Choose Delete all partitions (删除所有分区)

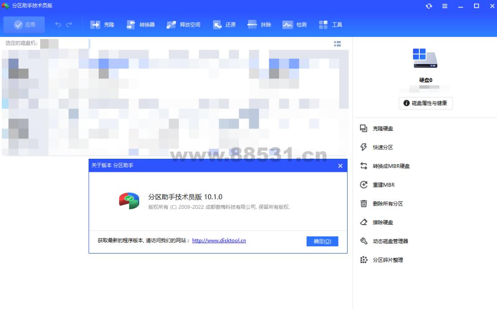pos(381,203)
